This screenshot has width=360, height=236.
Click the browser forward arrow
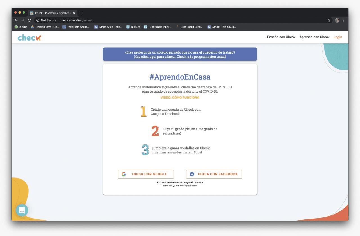point(23,20)
